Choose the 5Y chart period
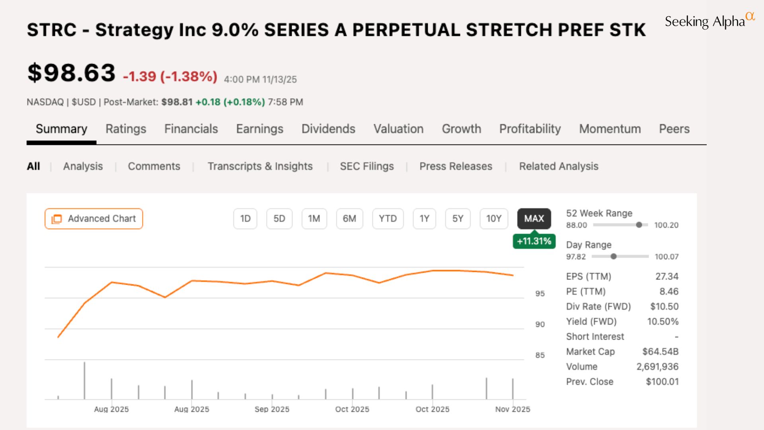 coord(458,219)
